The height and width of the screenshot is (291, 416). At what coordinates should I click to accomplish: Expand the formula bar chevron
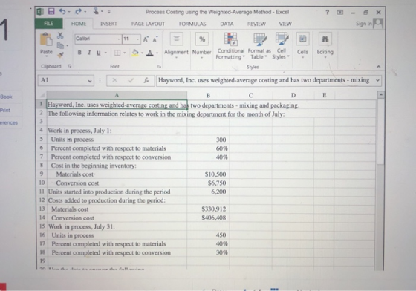coord(377,80)
